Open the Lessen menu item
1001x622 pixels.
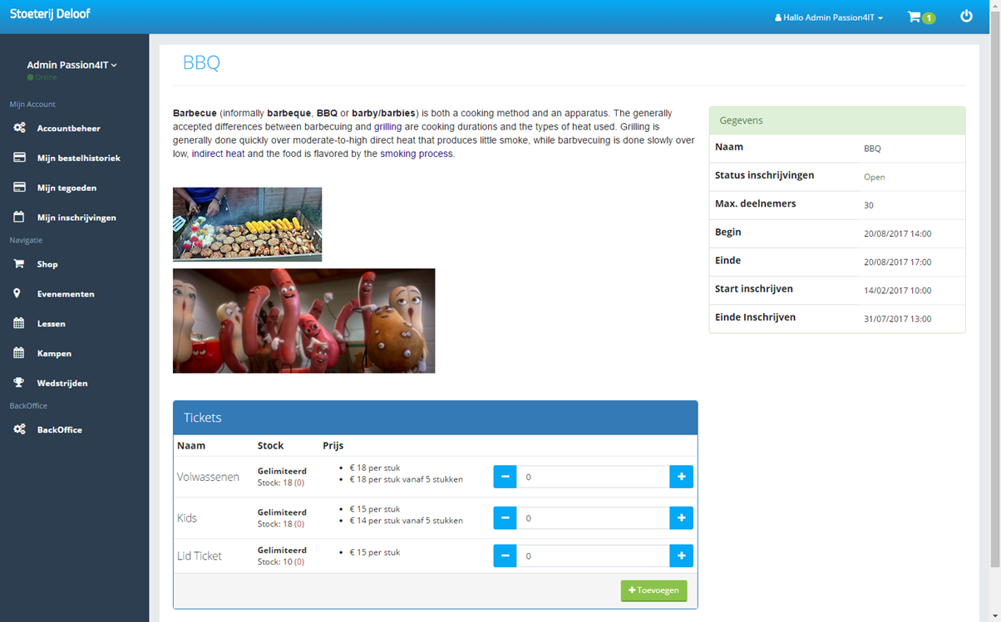point(51,324)
